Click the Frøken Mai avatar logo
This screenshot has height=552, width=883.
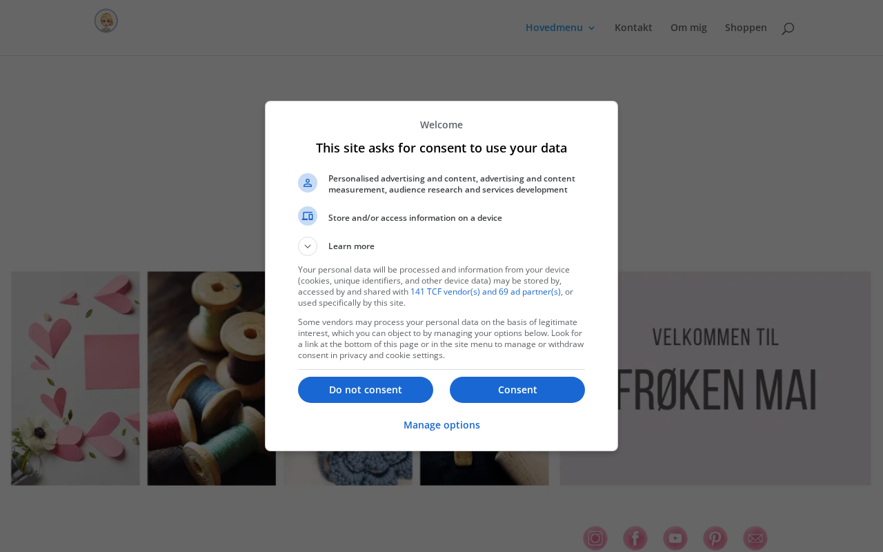(x=106, y=21)
